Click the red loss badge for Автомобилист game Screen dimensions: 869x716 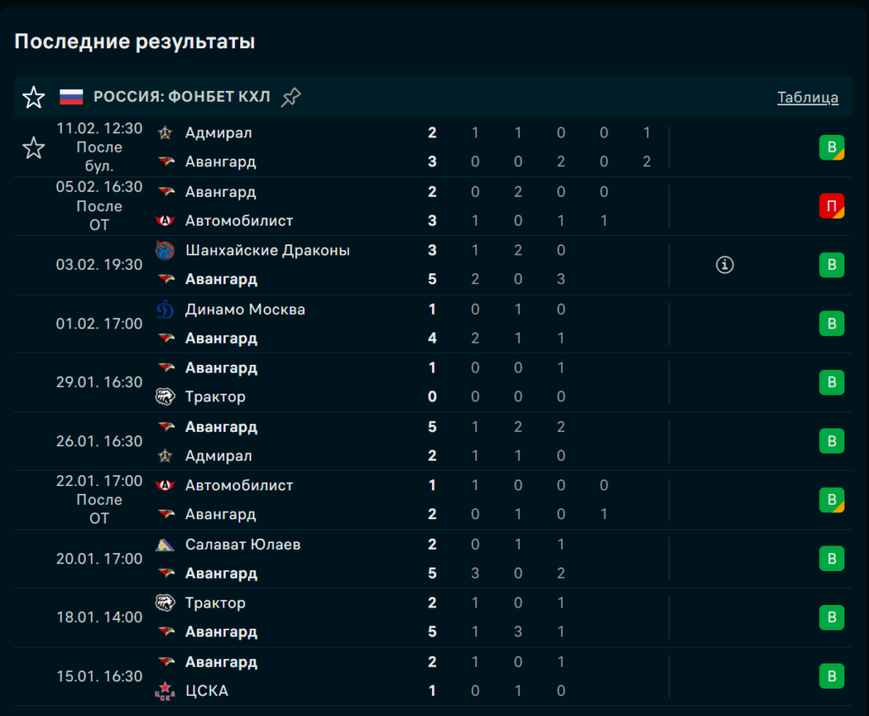tap(832, 206)
